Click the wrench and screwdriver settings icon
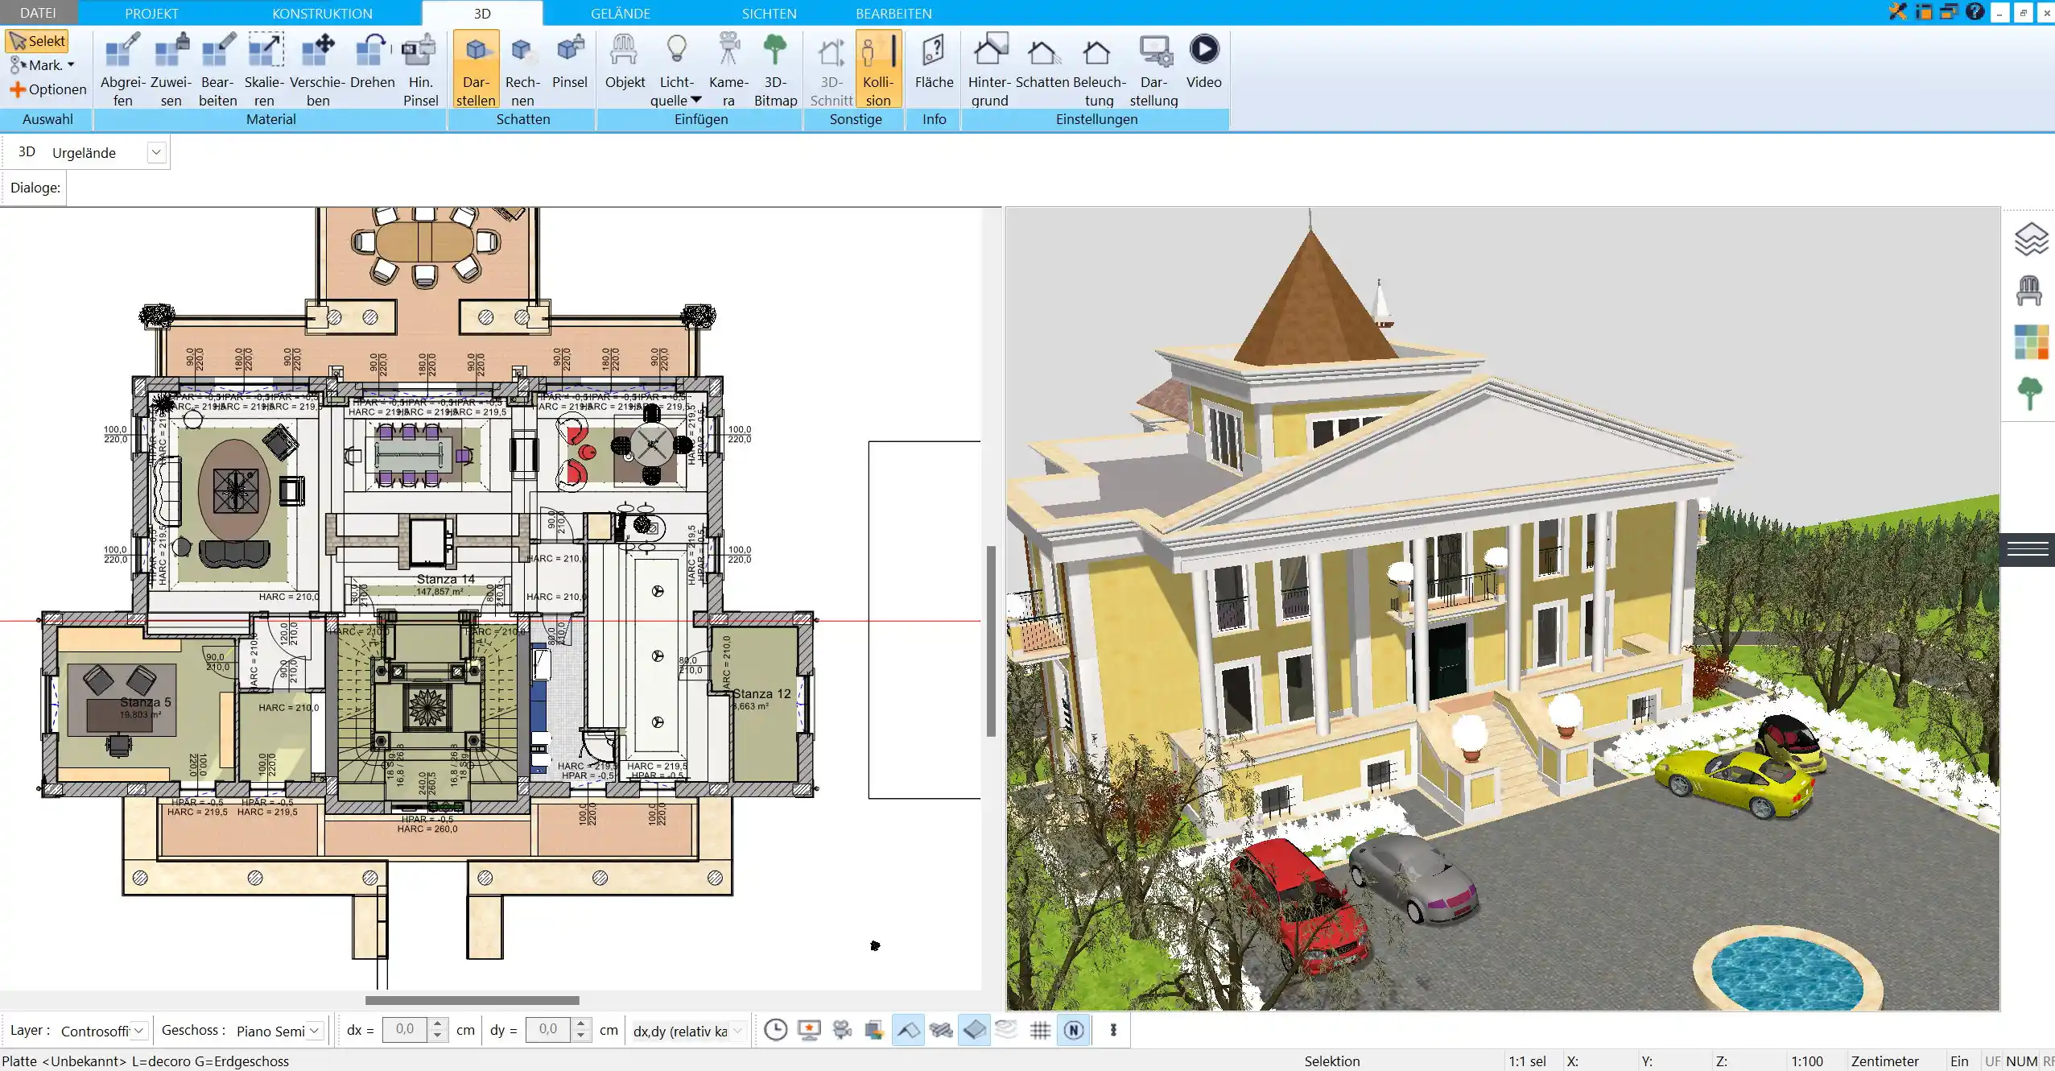The image size is (2055, 1071). (1897, 11)
